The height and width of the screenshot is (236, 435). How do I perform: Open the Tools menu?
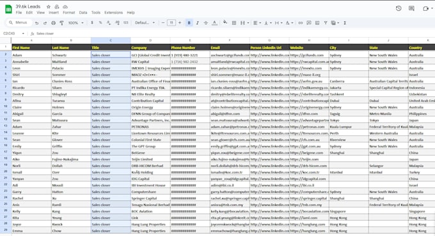pyautogui.click(x=96, y=13)
